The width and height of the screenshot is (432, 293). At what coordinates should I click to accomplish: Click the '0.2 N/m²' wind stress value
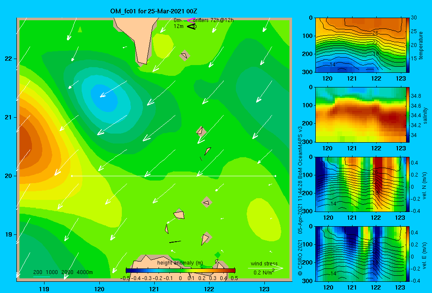tap(264, 272)
